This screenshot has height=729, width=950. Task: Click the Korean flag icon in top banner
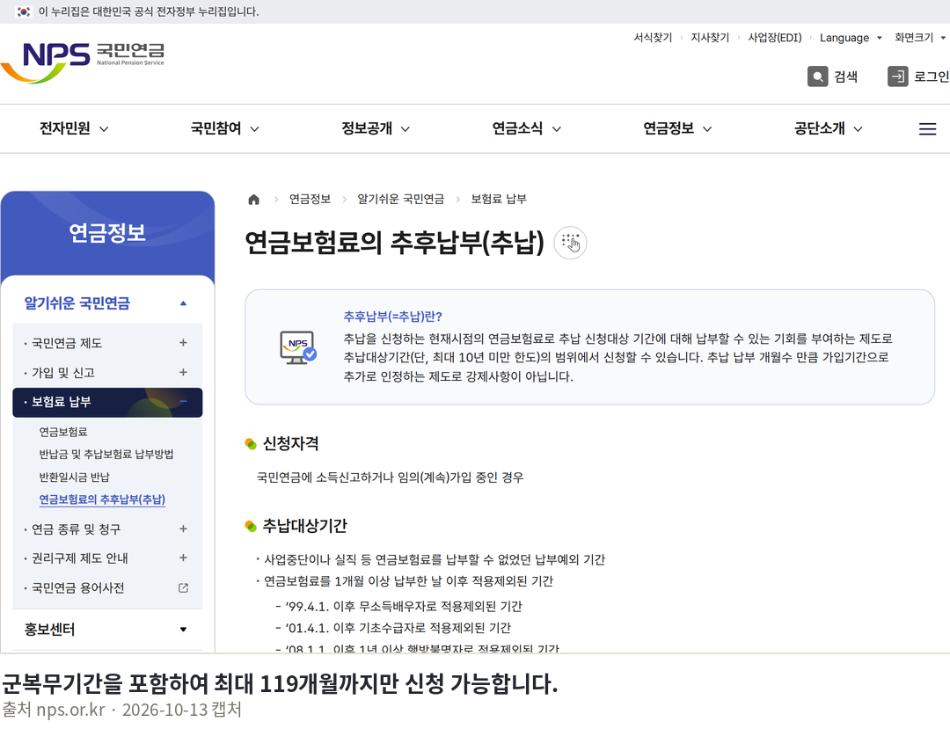pos(24,11)
